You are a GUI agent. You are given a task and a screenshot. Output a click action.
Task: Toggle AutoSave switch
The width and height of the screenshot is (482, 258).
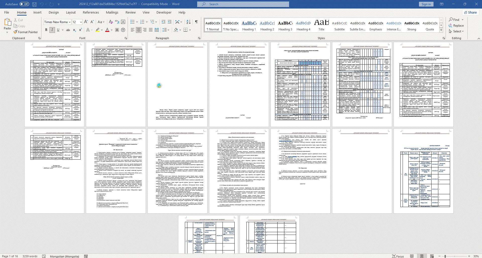(24, 4)
